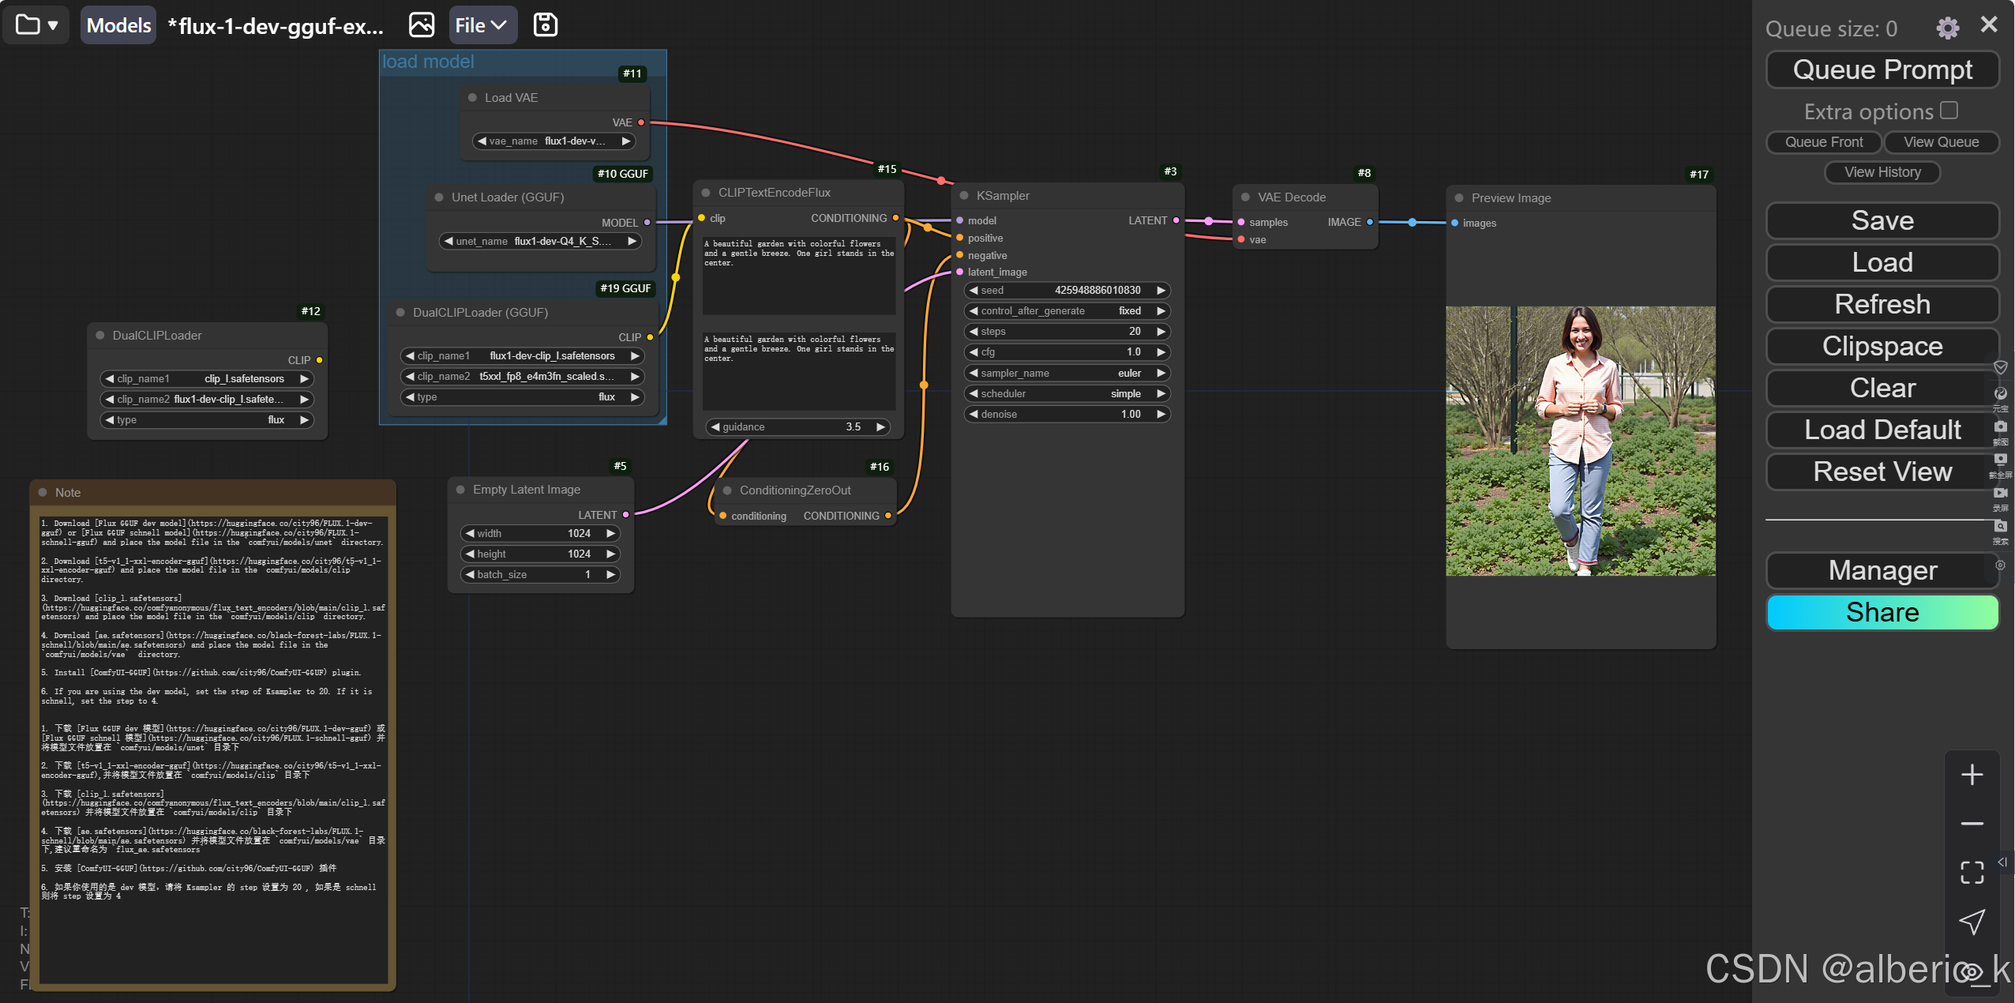Viewport: 2015px width, 1003px height.
Task: Open the File dropdown menu
Action: pyautogui.click(x=482, y=25)
